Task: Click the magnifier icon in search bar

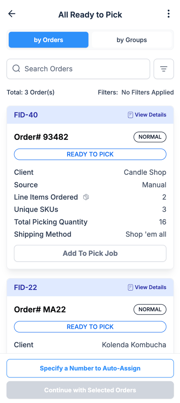Action: click(16, 69)
